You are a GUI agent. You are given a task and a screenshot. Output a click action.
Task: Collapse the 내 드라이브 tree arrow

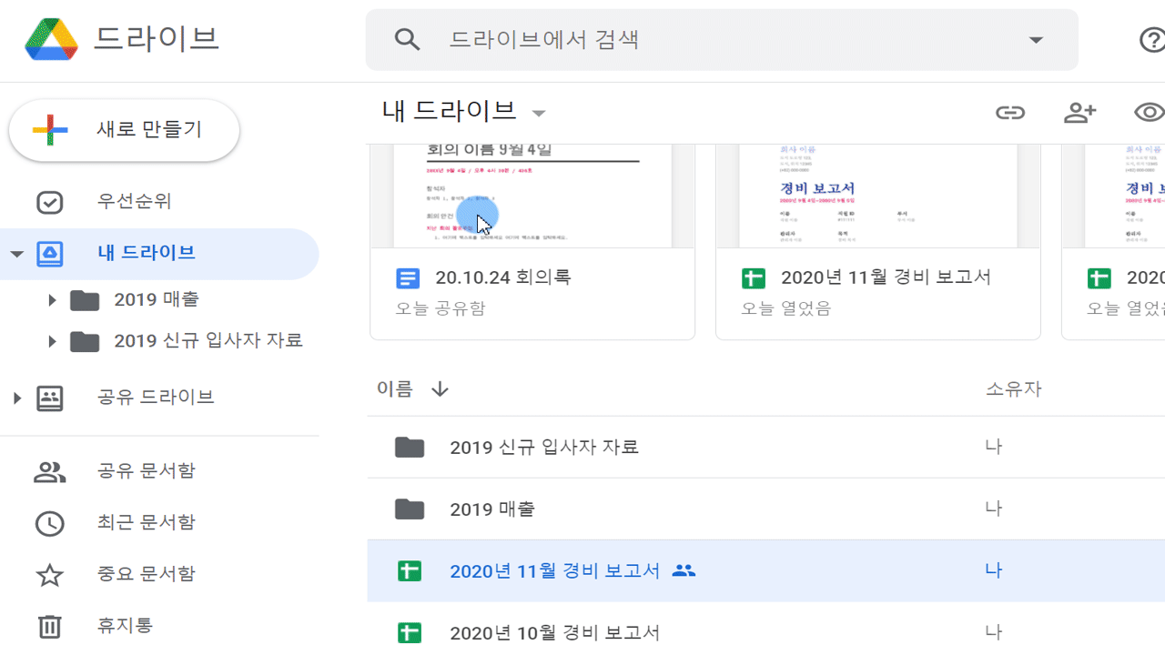(x=16, y=254)
